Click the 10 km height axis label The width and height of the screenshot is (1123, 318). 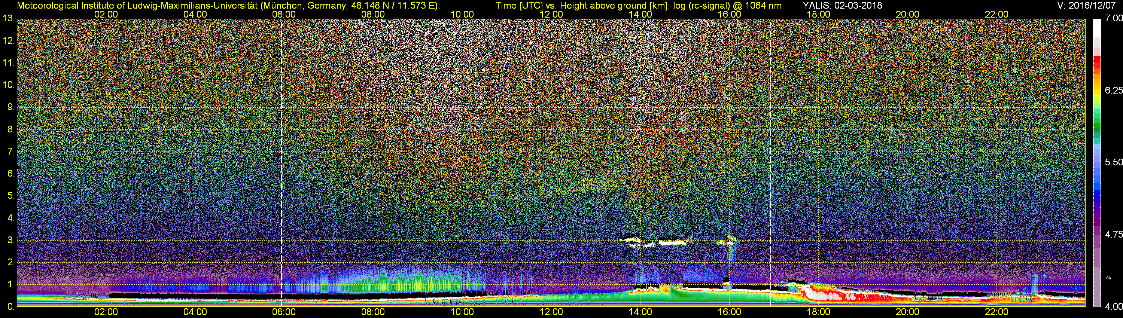tap(8, 85)
